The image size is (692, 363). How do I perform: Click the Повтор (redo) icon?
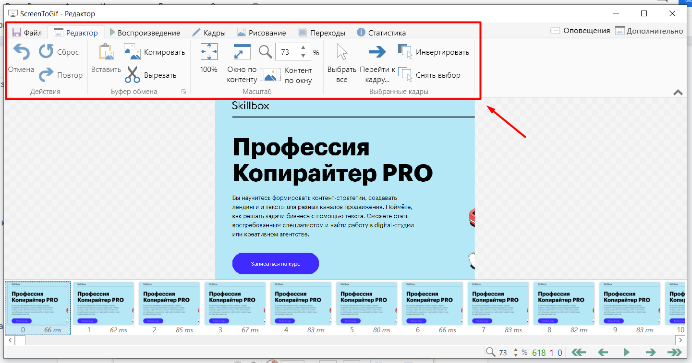pos(47,75)
